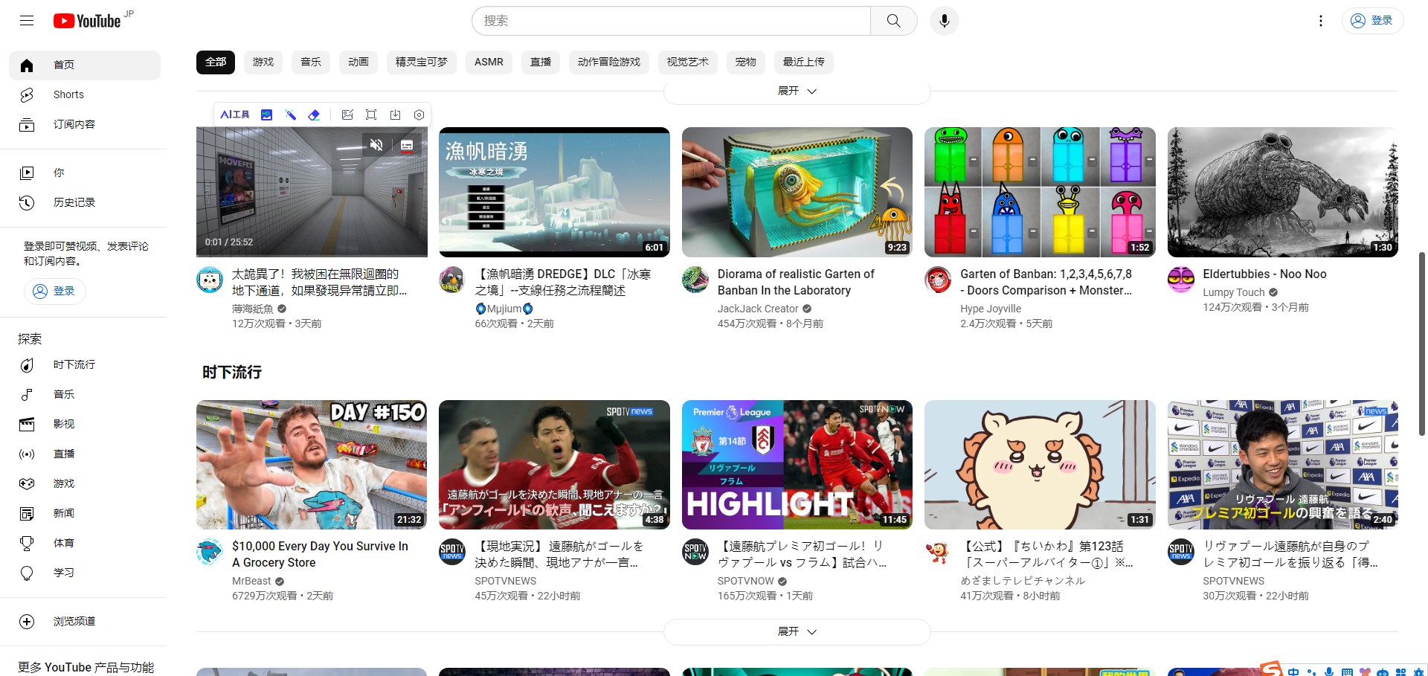This screenshot has width=1428, height=676.
Task: Select the magic wand AI tool
Action: point(291,115)
